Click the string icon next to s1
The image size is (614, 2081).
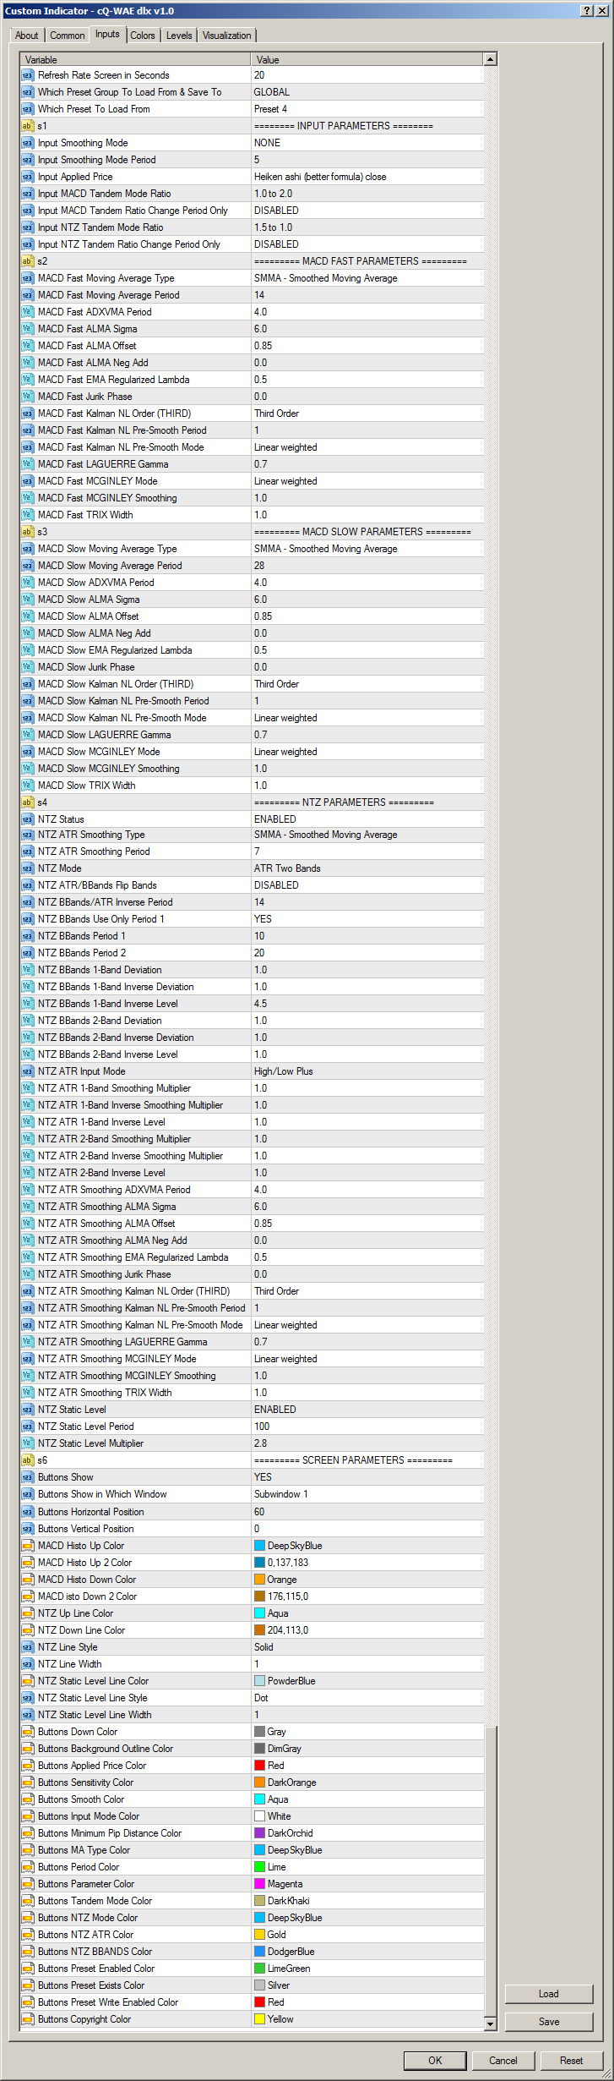pos(28,126)
